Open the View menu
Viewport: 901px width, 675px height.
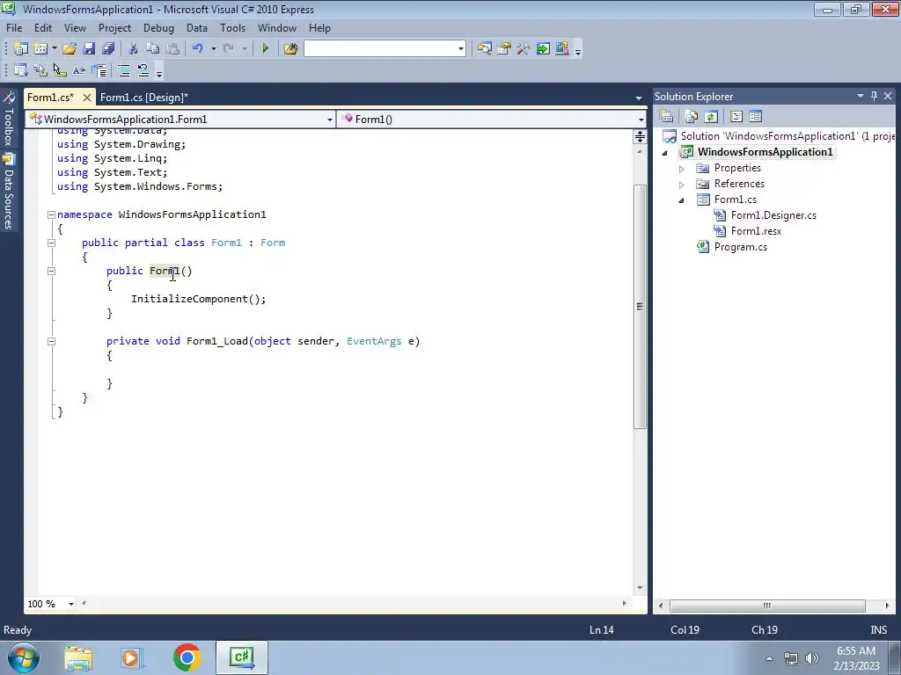(x=75, y=27)
